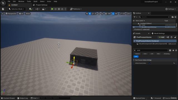This screenshot has height=100, width=178.
Task: Open the Cinematics clapperboard menu
Action: (x=44, y=9)
